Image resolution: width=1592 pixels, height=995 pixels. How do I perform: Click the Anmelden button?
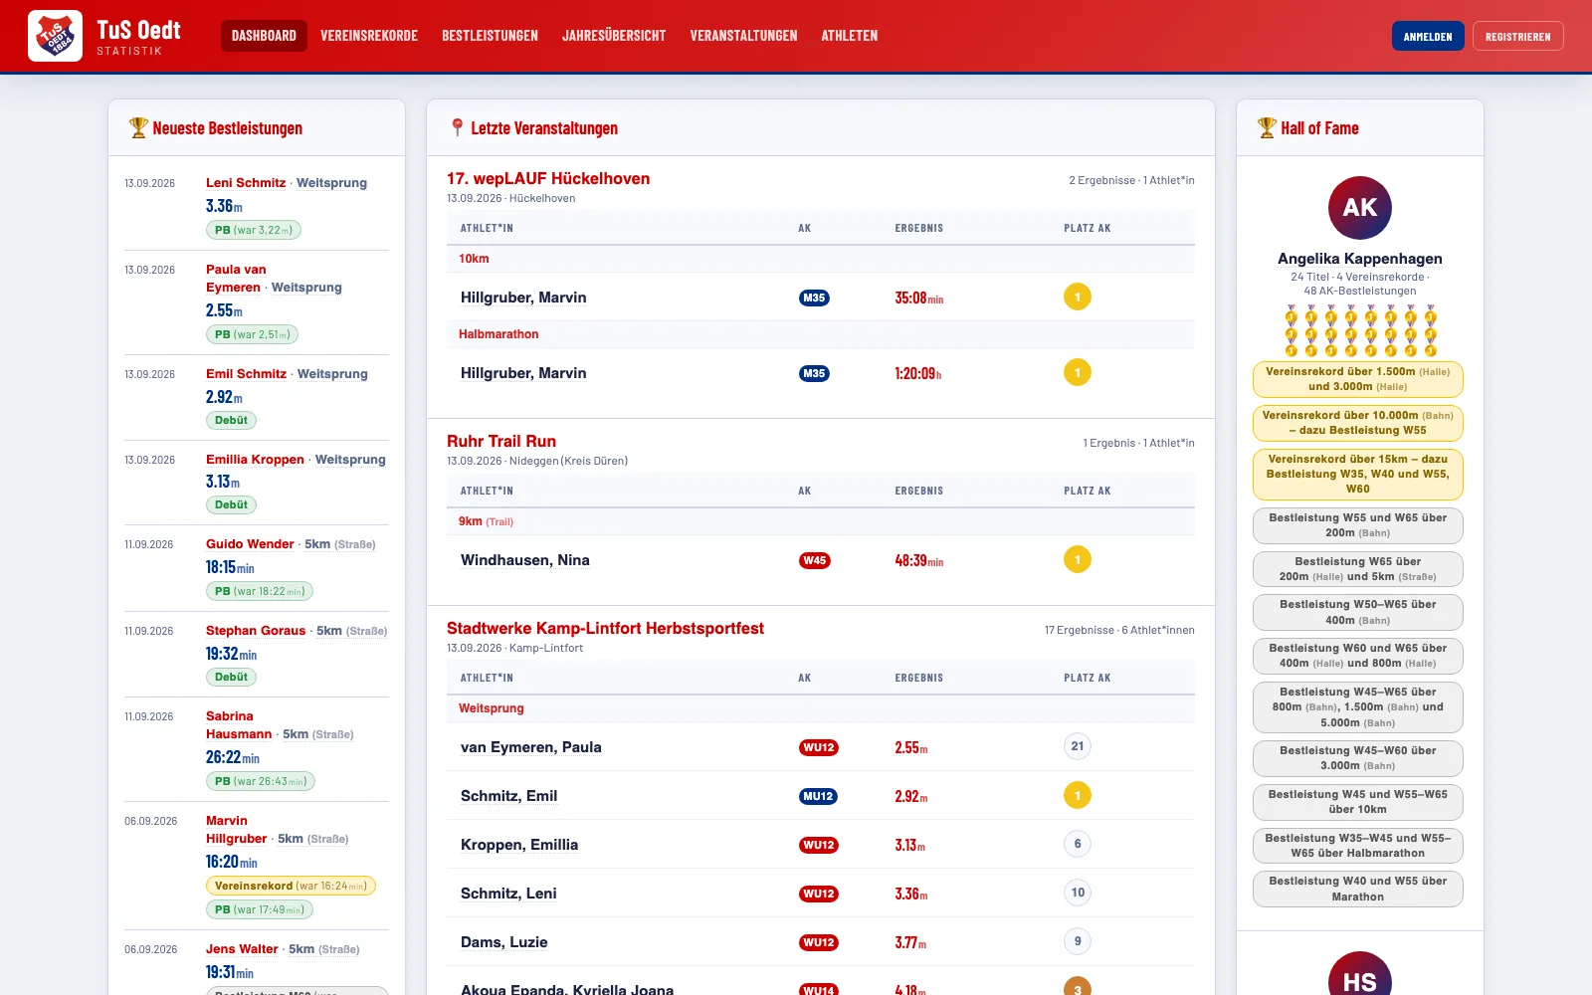tap(1428, 36)
